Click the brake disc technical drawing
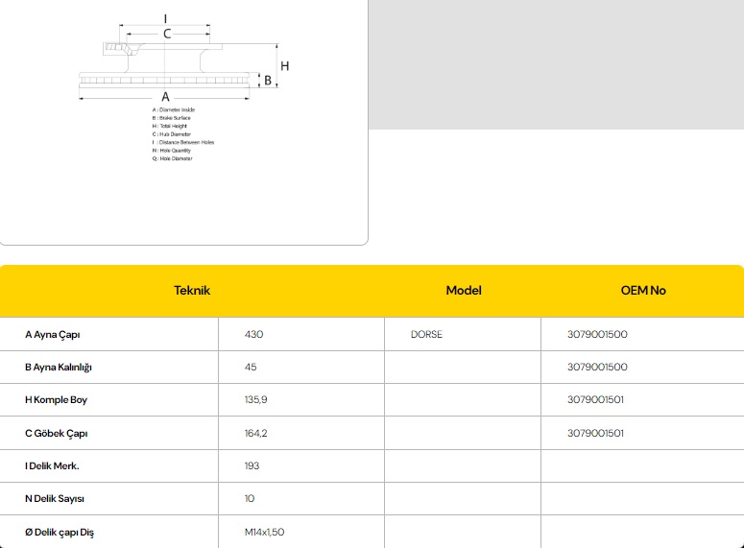Screen dimensions: 744x548 (x=184, y=59)
